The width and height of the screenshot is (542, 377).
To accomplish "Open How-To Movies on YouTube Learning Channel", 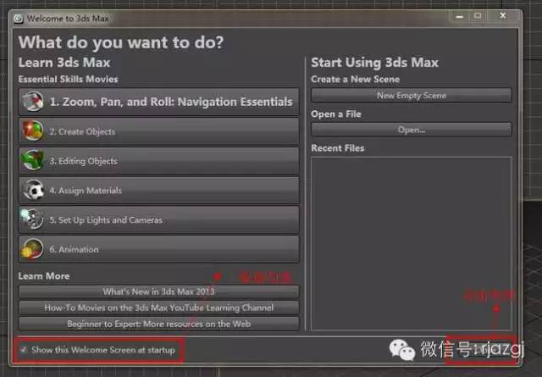I will click(x=158, y=308).
